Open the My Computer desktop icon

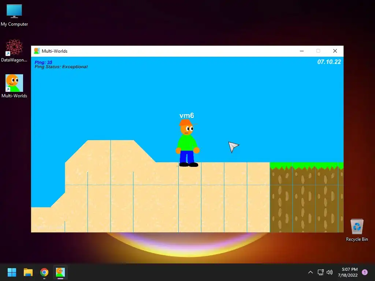point(14,15)
